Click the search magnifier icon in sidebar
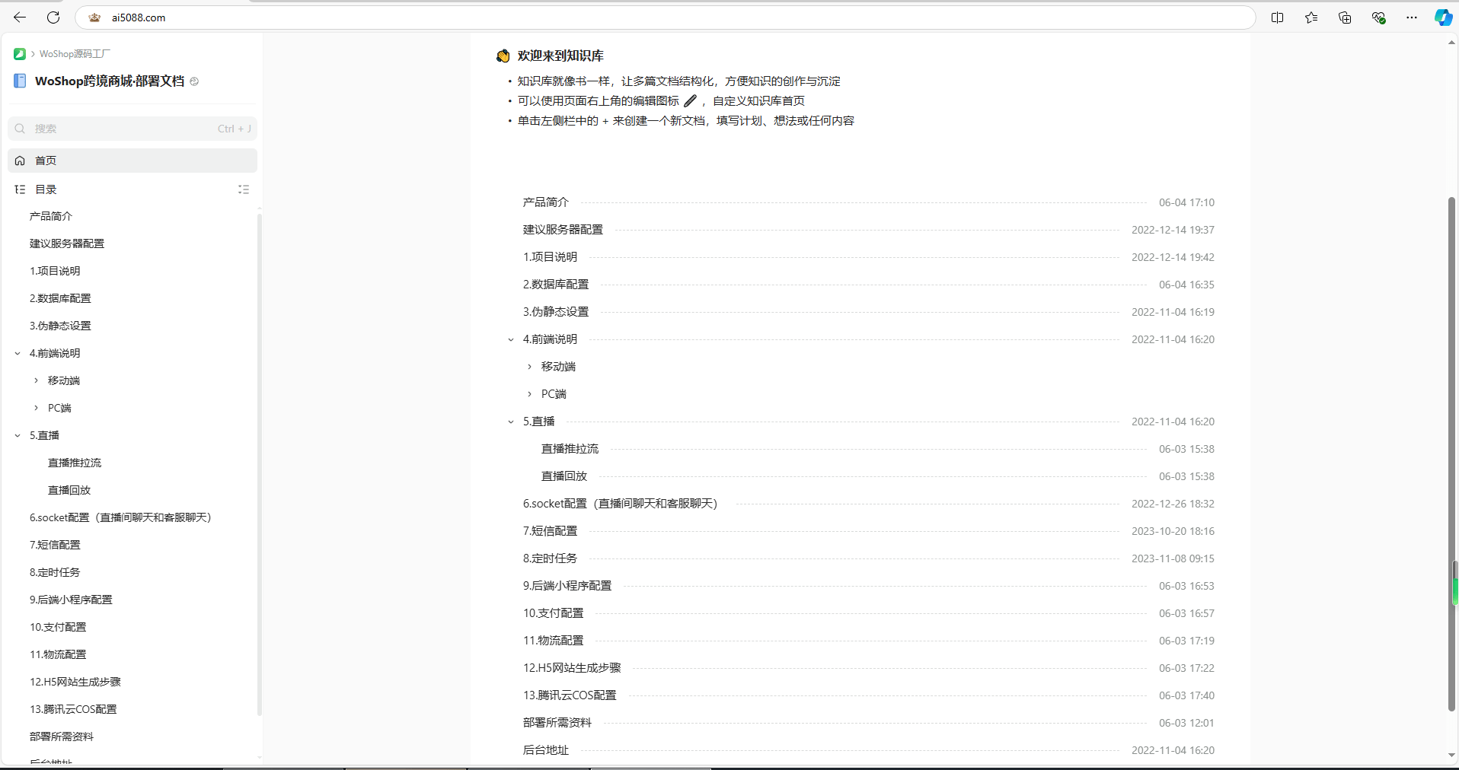This screenshot has width=1459, height=770. coord(21,129)
